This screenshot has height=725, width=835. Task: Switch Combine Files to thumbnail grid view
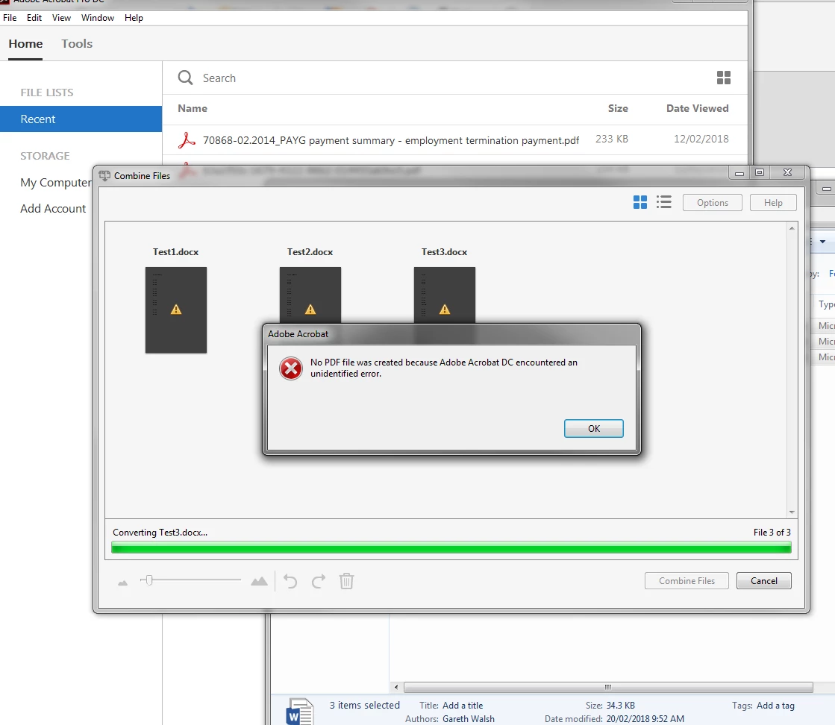click(x=640, y=202)
